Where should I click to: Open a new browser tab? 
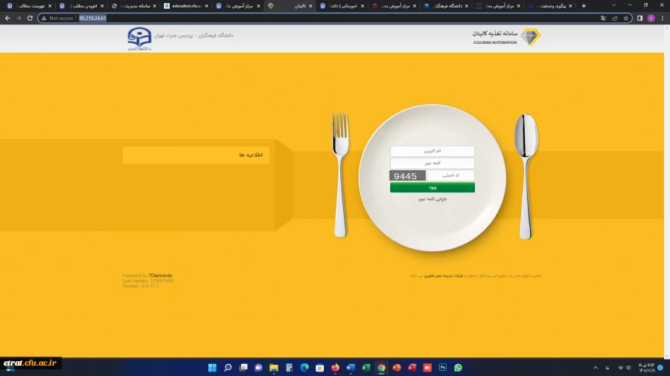tap(583, 5)
